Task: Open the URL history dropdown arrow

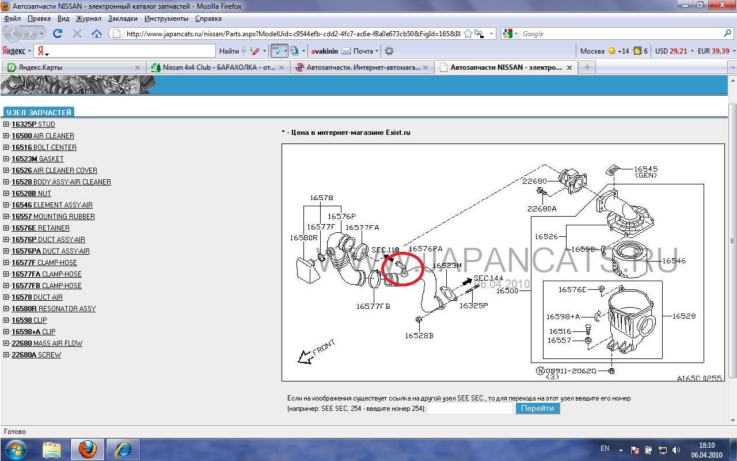Action: (x=491, y=33)
